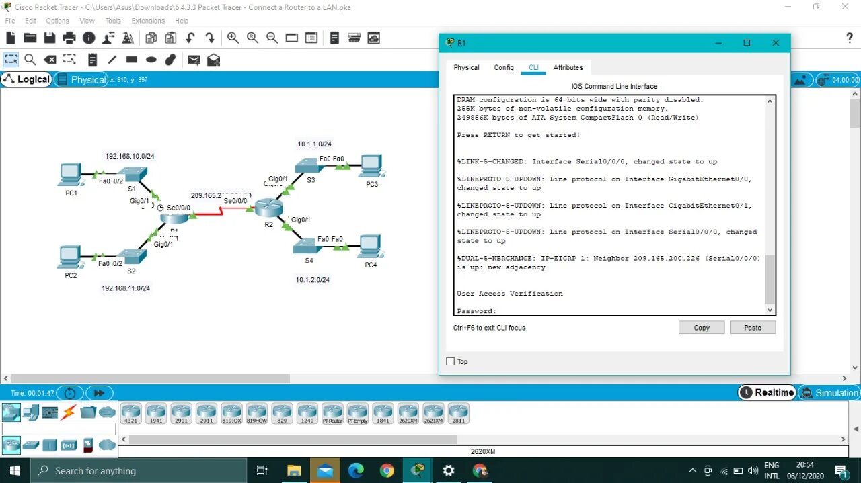Viewport: 861px width, 483px height.
Task: Choose Switches subcategory icon
Action: (x=30, y=445)
